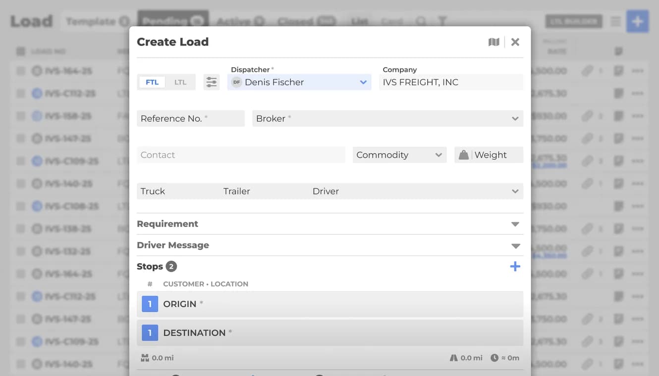This screenshot has height=376, width=659.
Task: Open attachments paperclip for load IVS-138-25
Action: [587, 229]
